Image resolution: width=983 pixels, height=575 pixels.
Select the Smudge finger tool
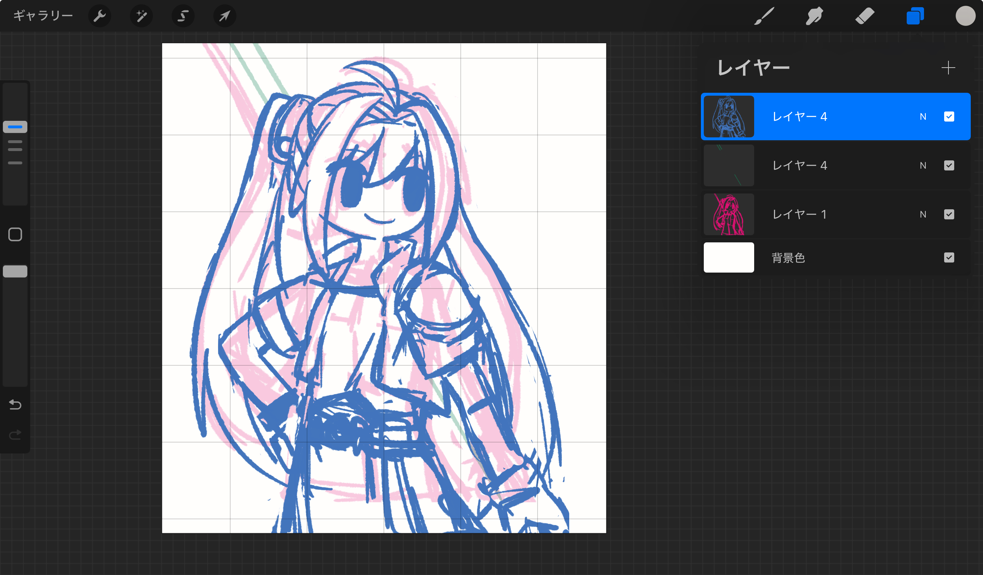[x=814, y=16]
